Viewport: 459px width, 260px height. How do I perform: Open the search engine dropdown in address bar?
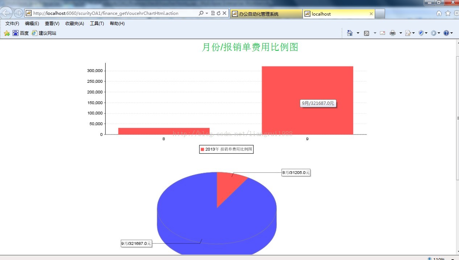point(207,13)
